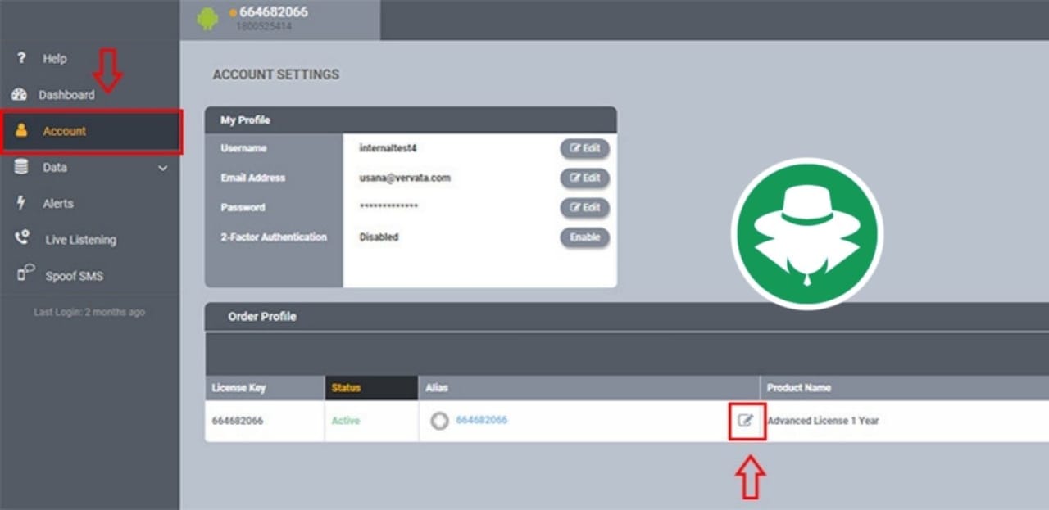The height and width of the screenshot is (510, 1049).
Task: Switch to device tab 664682066
Action: pyautogui.click(x=273, y=12)
